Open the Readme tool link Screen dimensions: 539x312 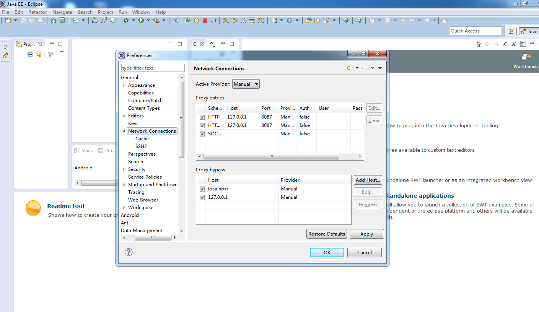coord(66,206)
